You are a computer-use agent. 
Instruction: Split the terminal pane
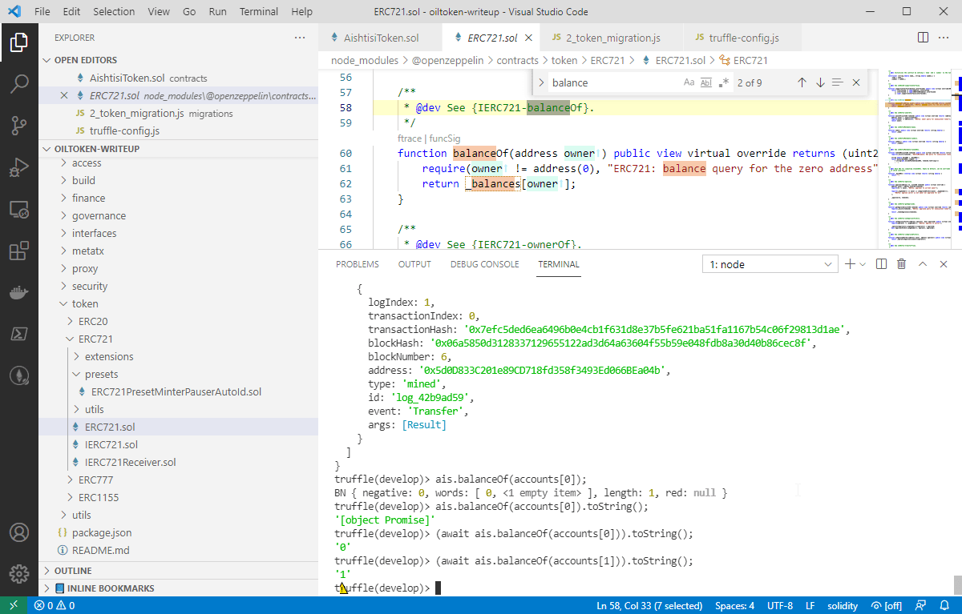[x=882, y=264]
